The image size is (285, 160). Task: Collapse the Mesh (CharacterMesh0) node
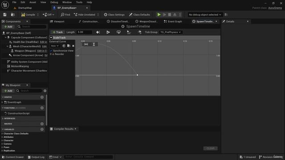[x=8, y=46]
